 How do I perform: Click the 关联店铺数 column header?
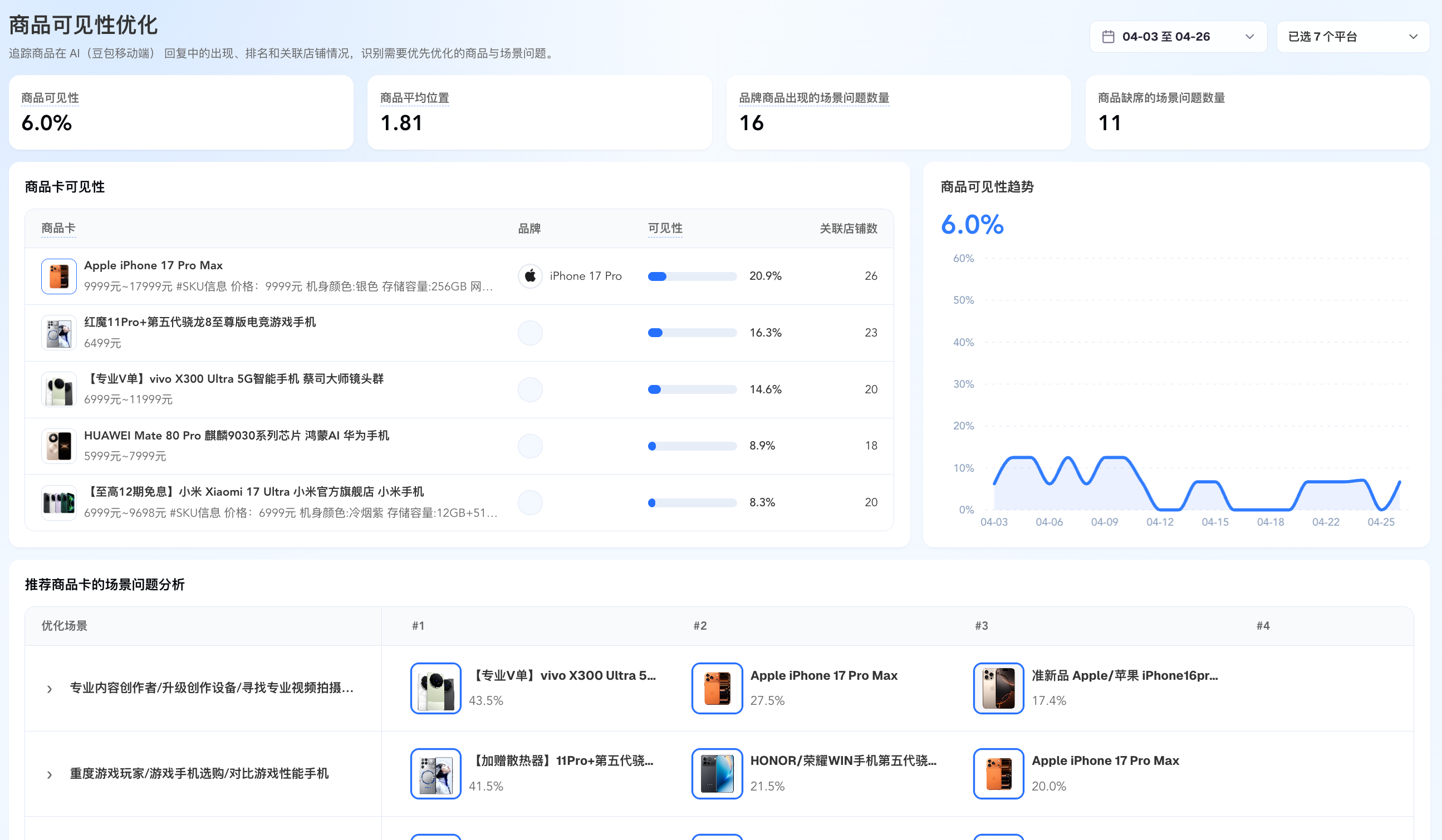pyautogui.click(x=848, y=228)
